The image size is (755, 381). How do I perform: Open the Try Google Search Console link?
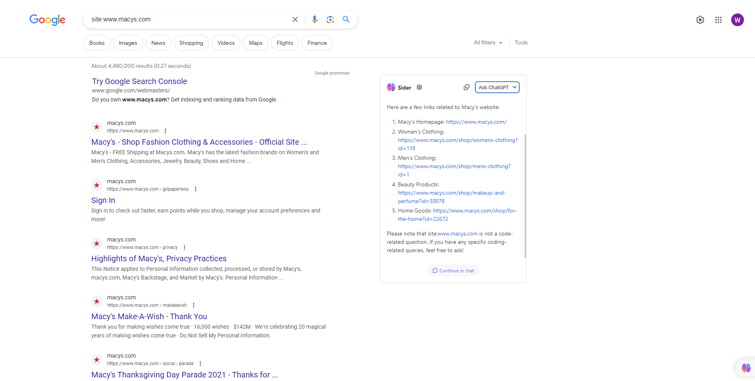(139, 81)
